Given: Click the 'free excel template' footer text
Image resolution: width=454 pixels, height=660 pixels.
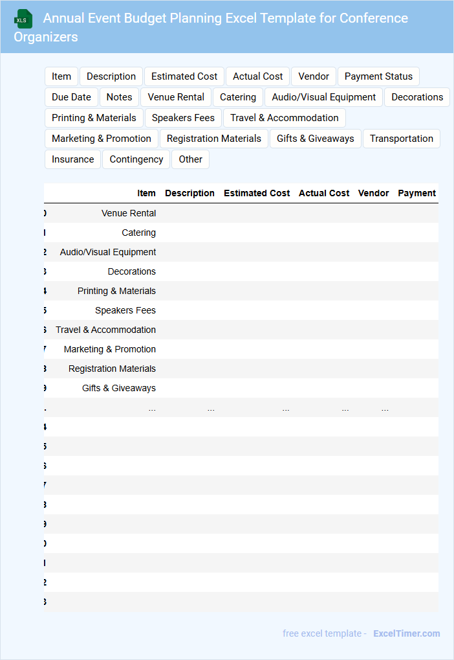Looking at the screenshot, I should click(x=322, y=633).
